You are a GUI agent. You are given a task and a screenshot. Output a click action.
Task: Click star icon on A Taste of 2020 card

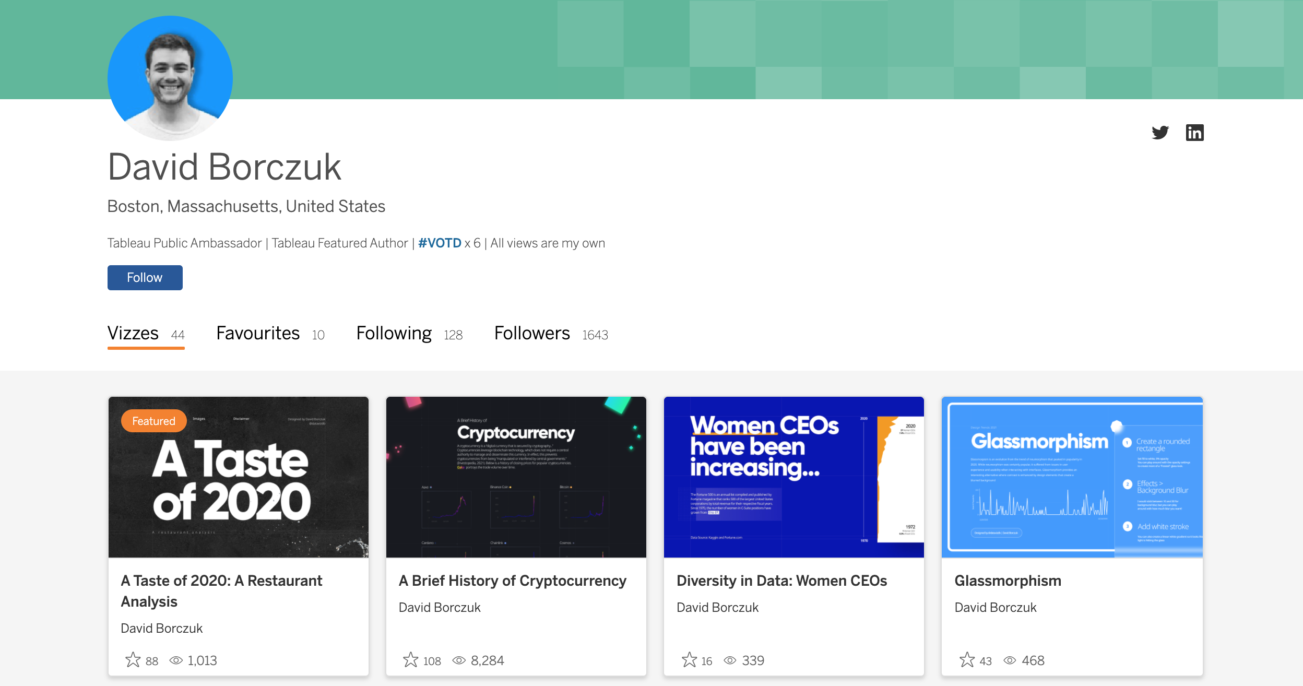133,660
